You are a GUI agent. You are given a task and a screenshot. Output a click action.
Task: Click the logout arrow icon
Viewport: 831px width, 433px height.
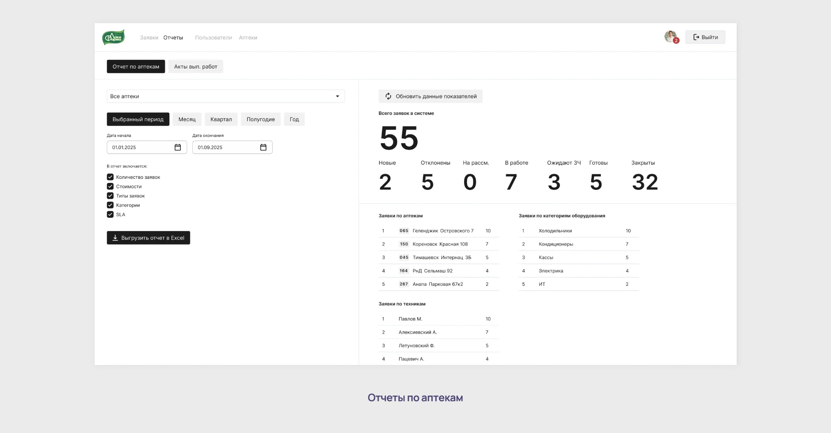696,37
